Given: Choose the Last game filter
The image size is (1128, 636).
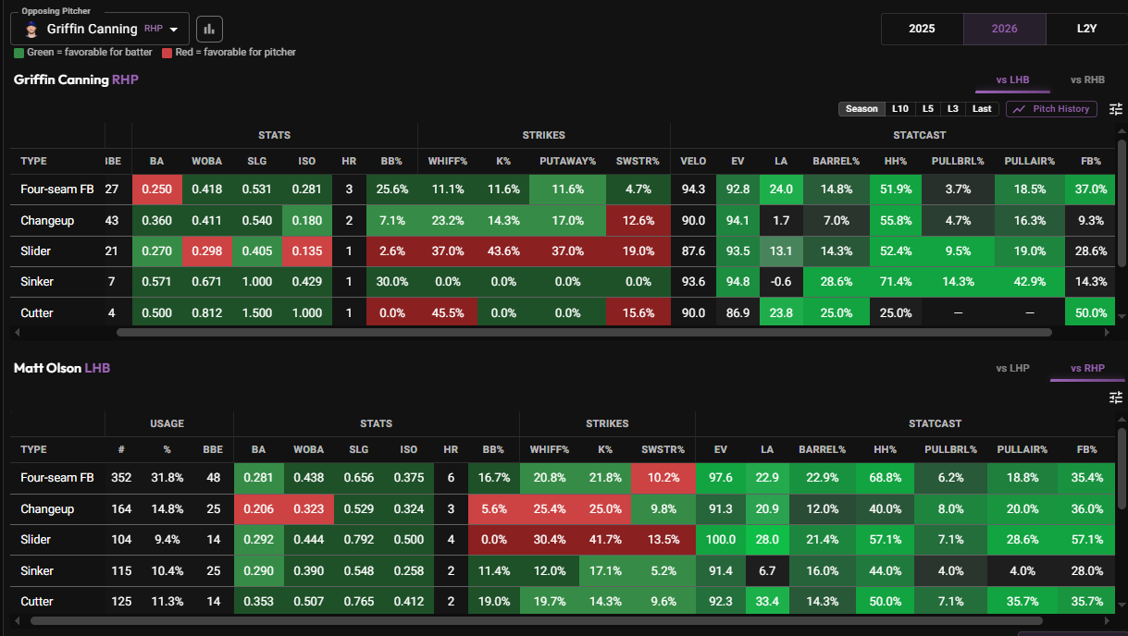Looking at the screenshot, I should click(982, 109).
